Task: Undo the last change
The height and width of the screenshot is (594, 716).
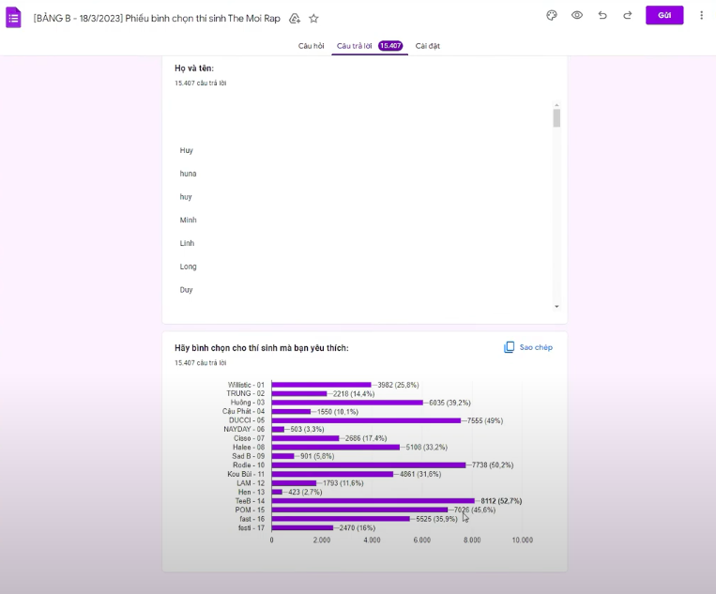Action: click(x=602, y=15)
